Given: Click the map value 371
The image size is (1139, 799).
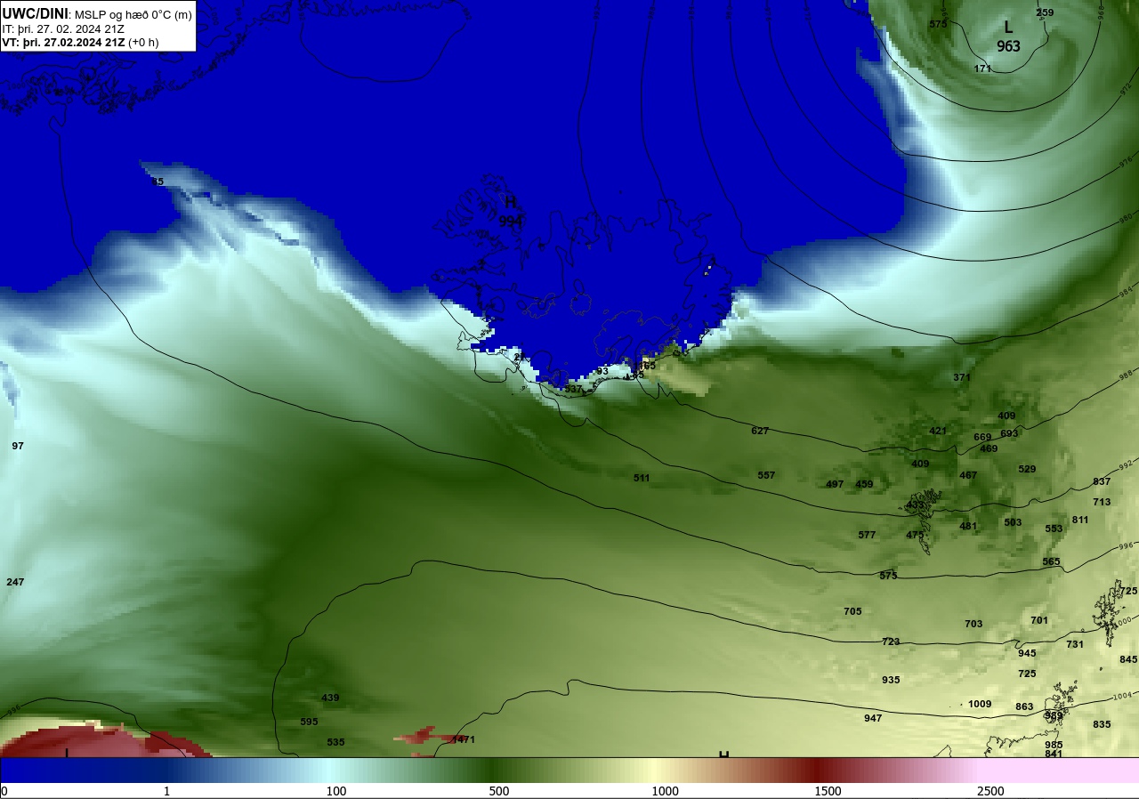Looking at the screenshot, I should click(962, 377).
